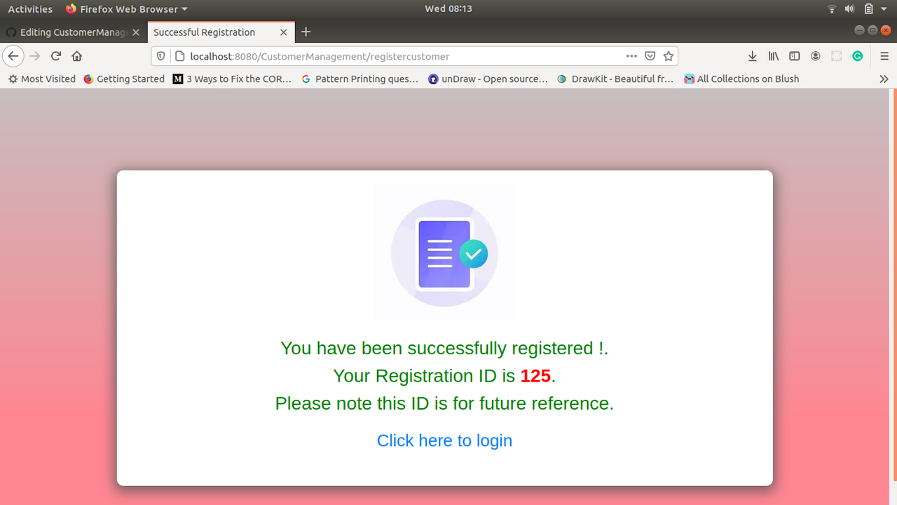Click the Click here to login link
The image size is (897, 505).
pos(444,440)
